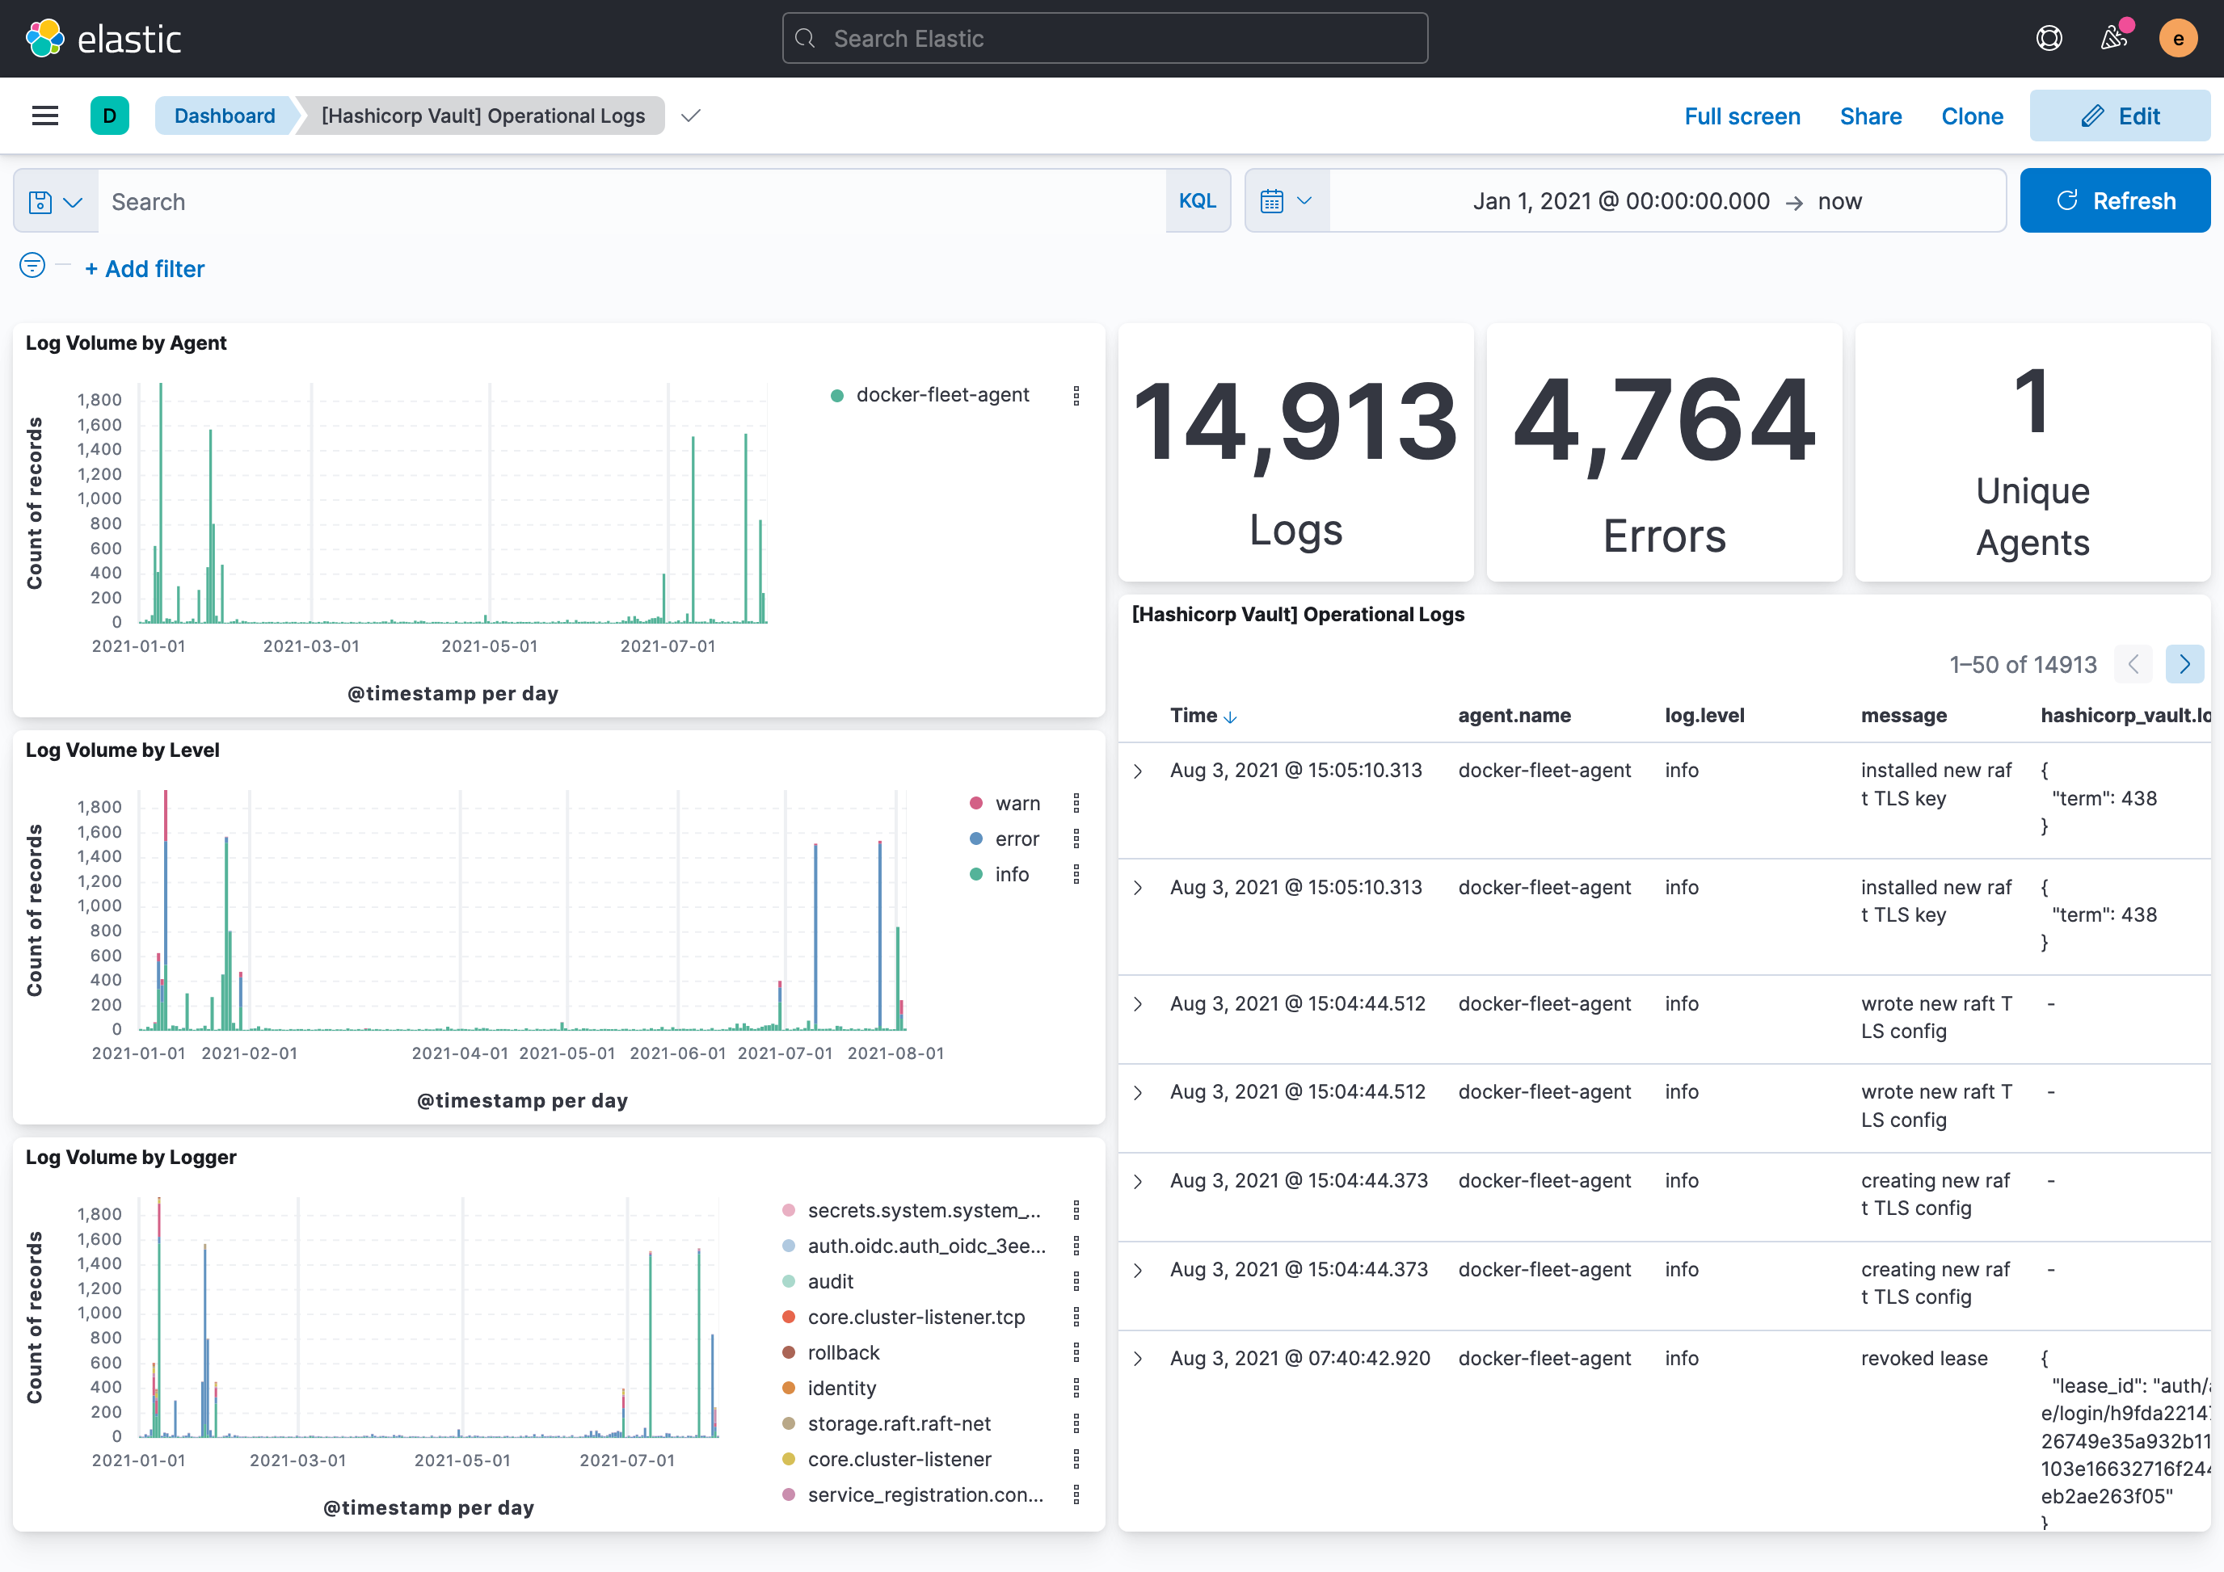Navigate to Dashboard via the breadcrumb

pyautogui.click(x=224, y=116)
